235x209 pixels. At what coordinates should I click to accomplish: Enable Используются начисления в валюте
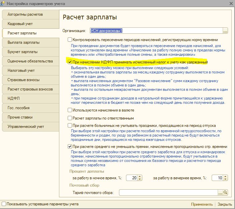tap(70, 111)
